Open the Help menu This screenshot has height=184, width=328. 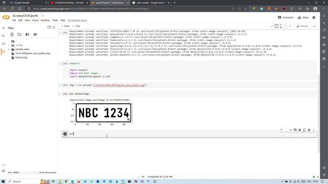point(63,20)
